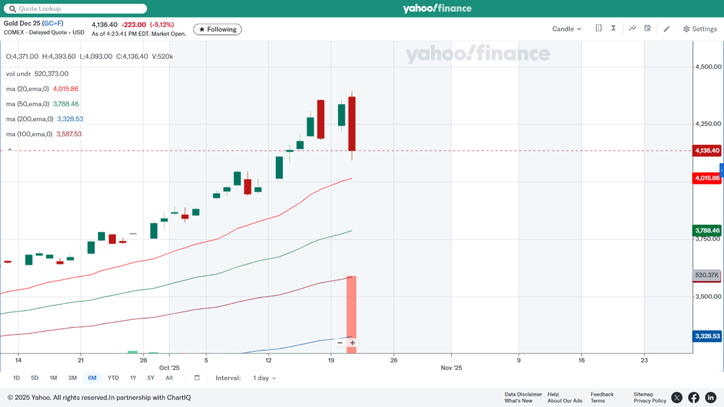This screenshot has height=407, width=724.
Task: Open the Candle chart type dropdown
Action: tap(566, 29)
